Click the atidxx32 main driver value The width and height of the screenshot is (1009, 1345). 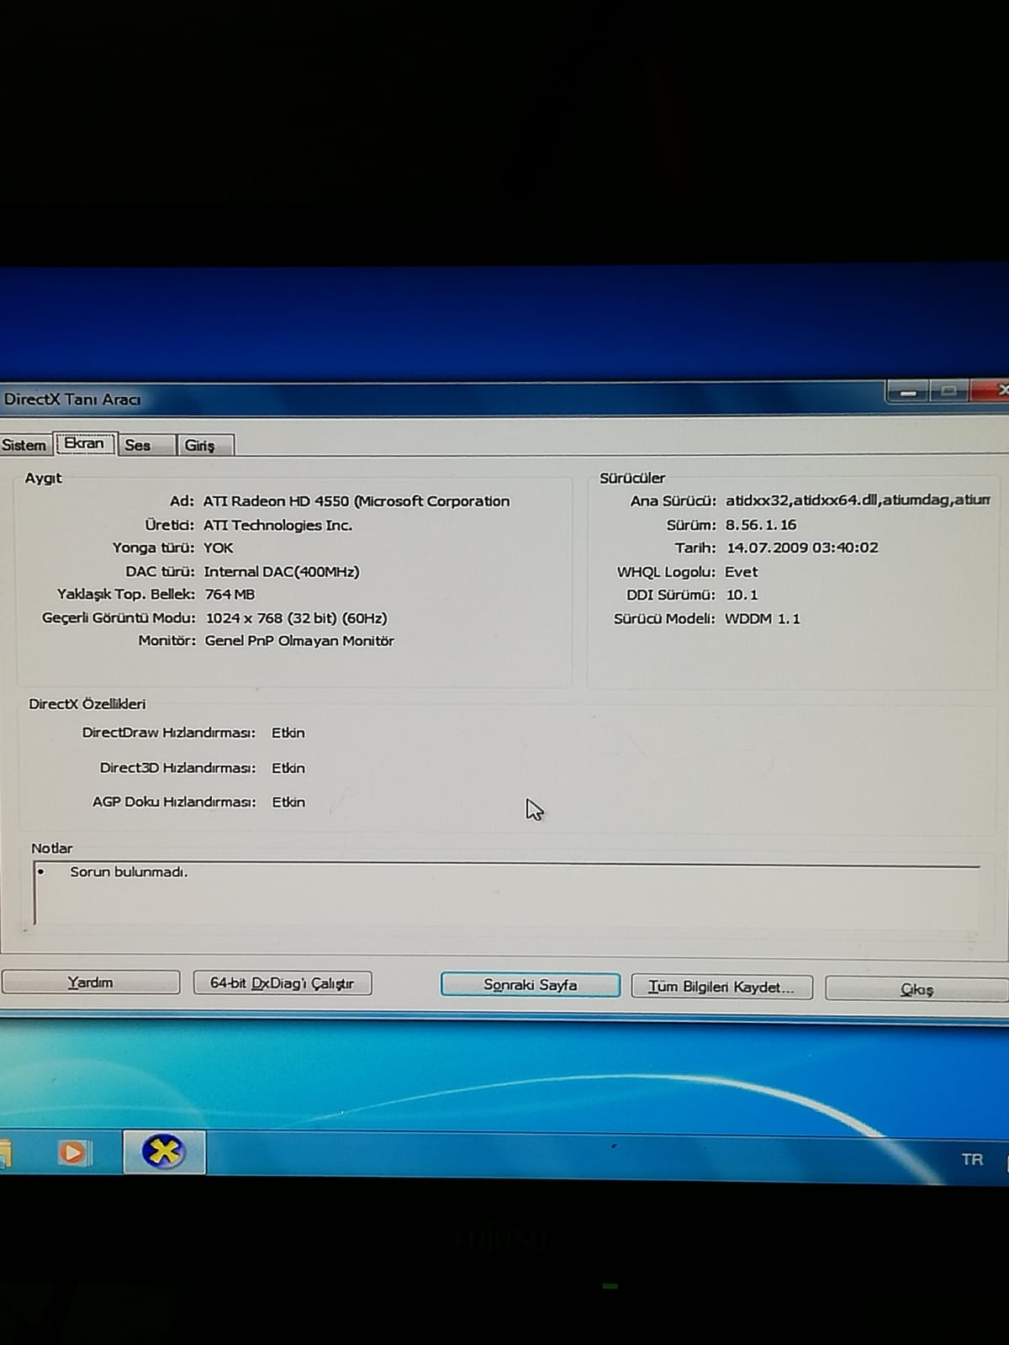858,500
